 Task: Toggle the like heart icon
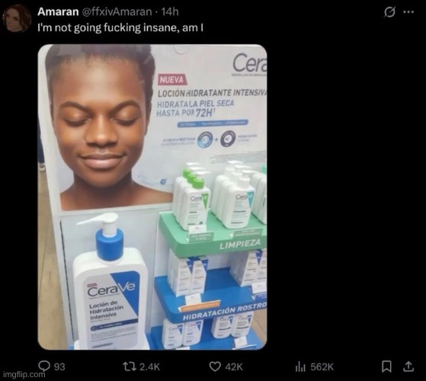click(x=215, y=367)
